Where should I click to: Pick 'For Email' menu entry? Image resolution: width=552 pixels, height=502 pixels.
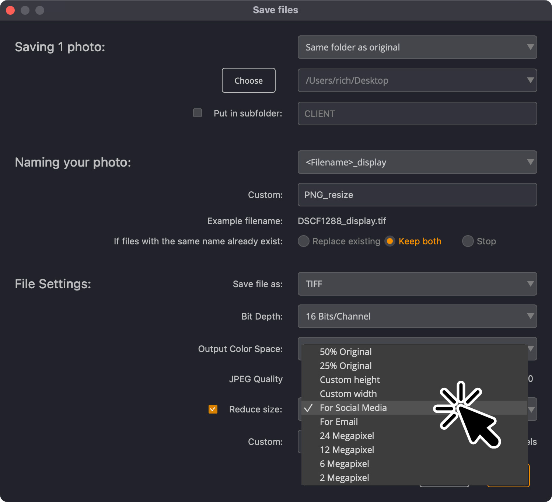(415, 422)
